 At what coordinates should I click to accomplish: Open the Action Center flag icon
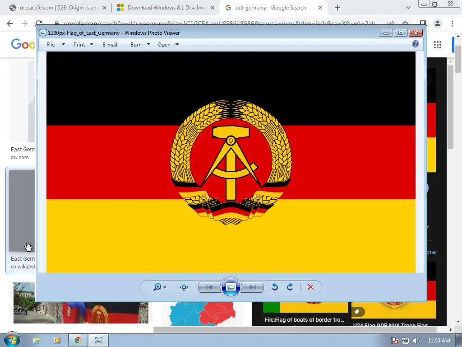coord(394,341)
